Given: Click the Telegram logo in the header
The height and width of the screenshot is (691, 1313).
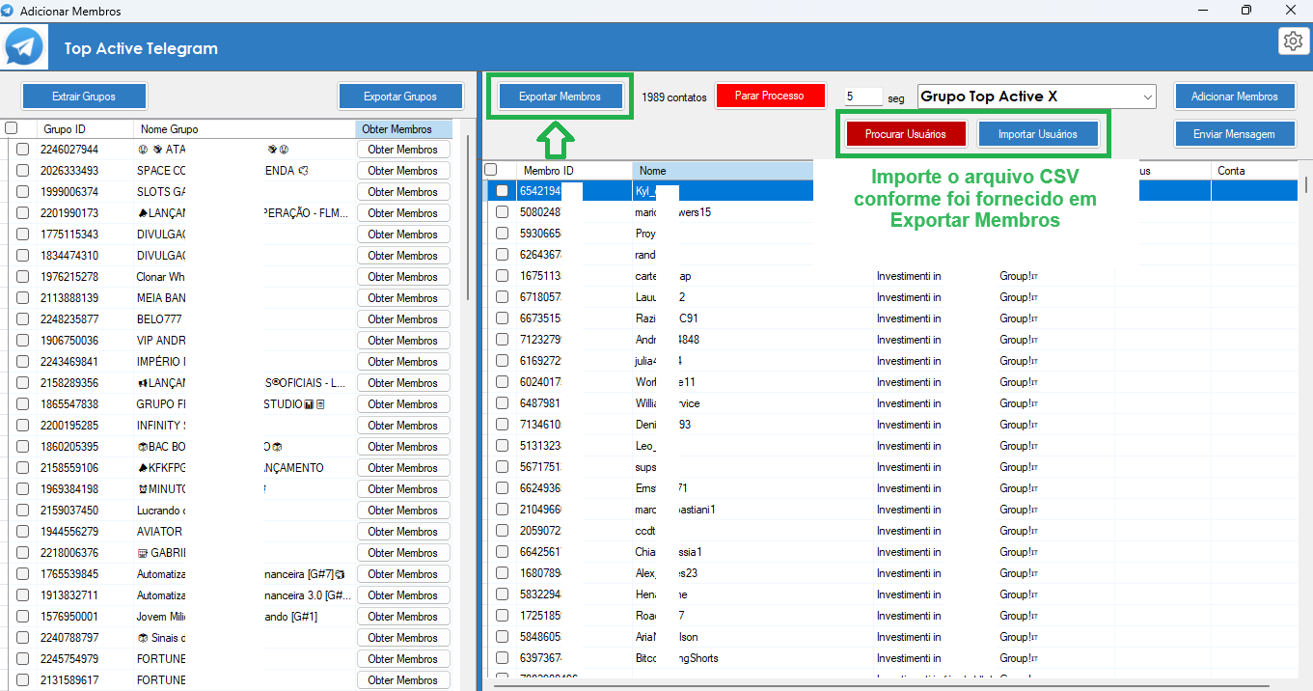Looking at the screenshot, I should (24, 47).
